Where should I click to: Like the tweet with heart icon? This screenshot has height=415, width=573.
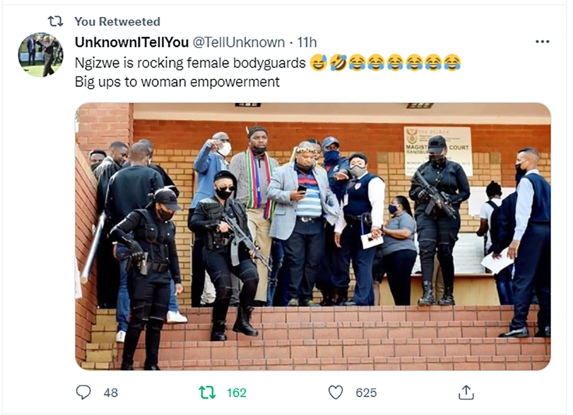click(x=335, y=393)
